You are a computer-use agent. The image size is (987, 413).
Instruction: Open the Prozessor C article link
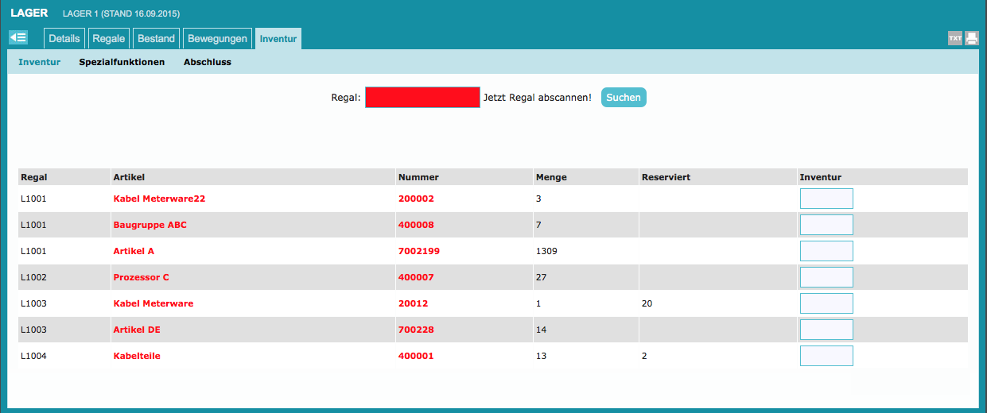pyautogui.click(x=142, y=277)
